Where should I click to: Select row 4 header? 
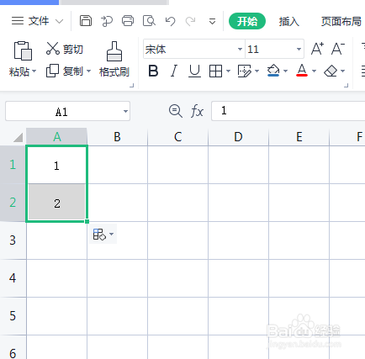(x=13, y=278)
